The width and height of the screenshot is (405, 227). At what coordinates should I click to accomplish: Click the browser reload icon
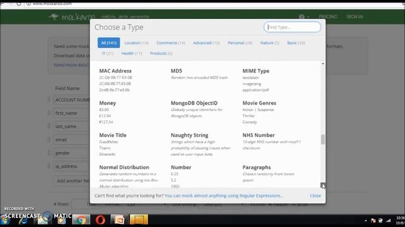coord(18,4)
